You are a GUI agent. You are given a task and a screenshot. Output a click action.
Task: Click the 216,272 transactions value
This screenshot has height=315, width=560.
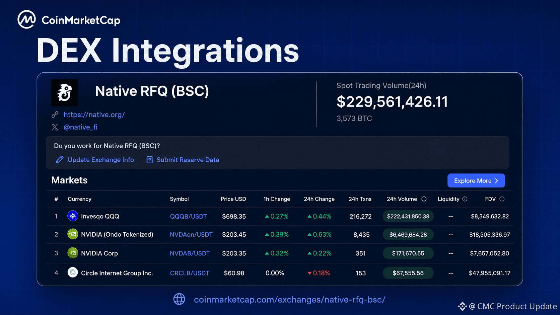pos(361,216)
